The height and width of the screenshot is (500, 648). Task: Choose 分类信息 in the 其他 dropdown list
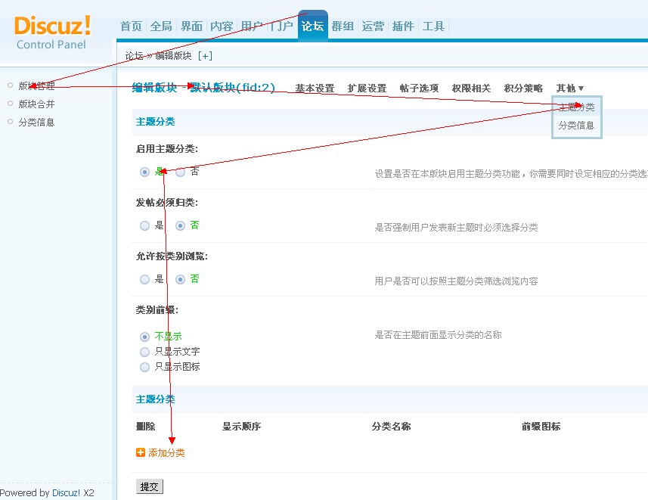(576, 126)
